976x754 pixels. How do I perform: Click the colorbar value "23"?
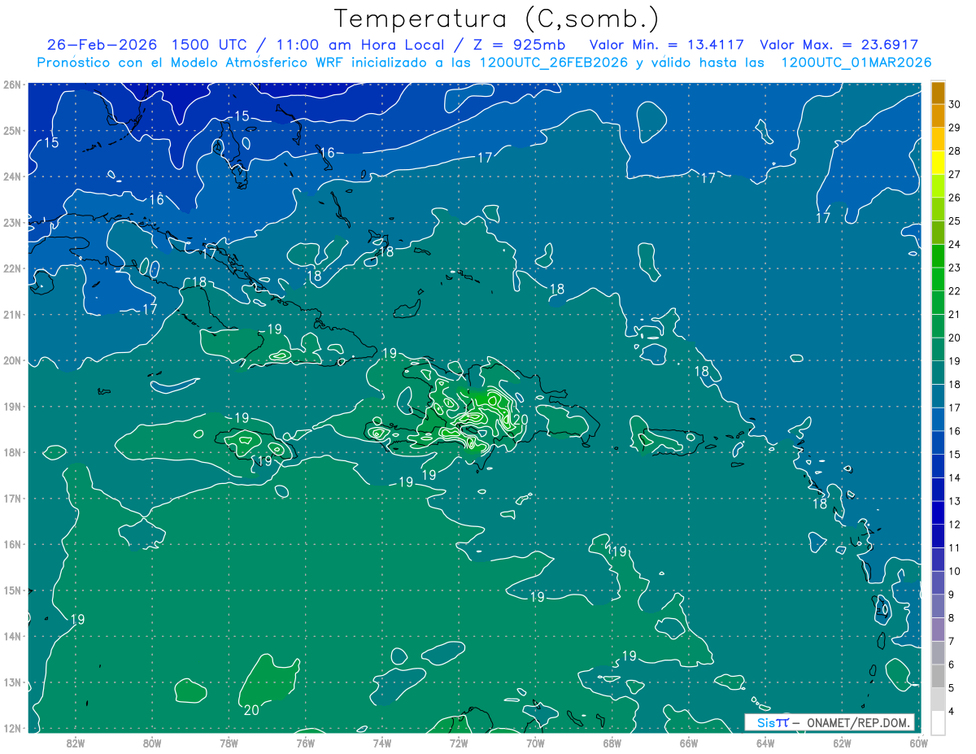click(956, 268)
